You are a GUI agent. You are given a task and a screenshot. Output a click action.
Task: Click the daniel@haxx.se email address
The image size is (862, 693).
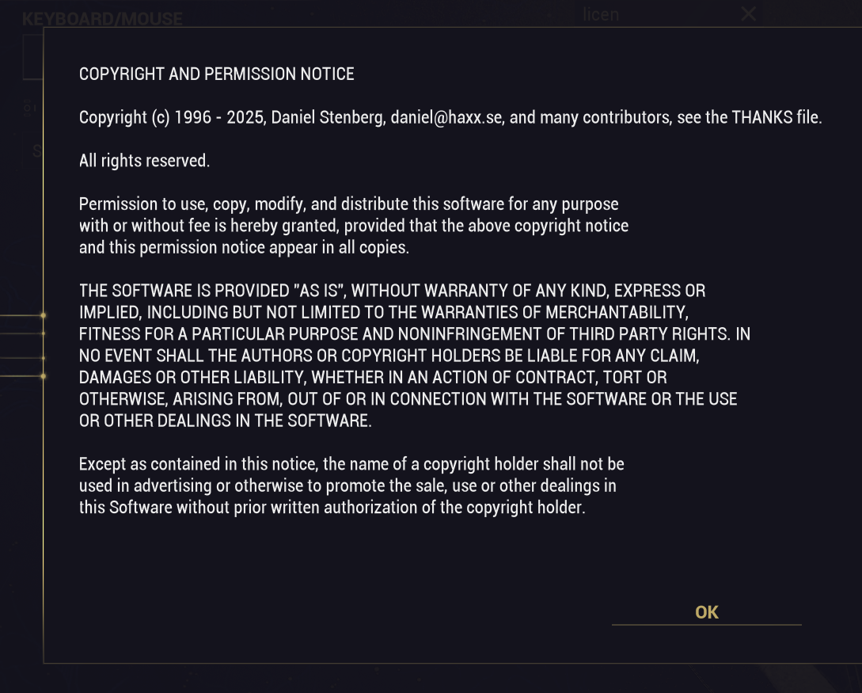pyautogui.click(x=446, y=118)
